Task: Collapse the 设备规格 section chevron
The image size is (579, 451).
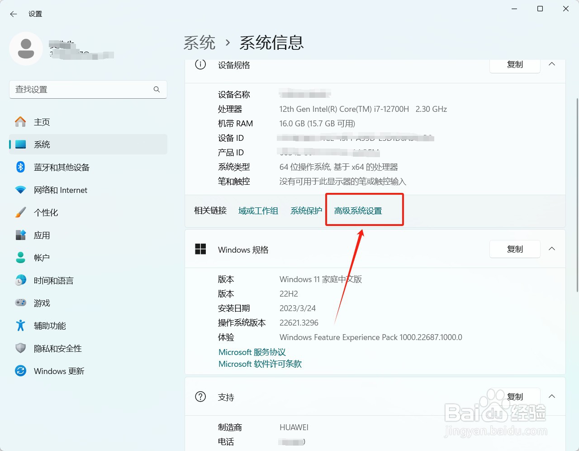Action: tap(552, 64)
